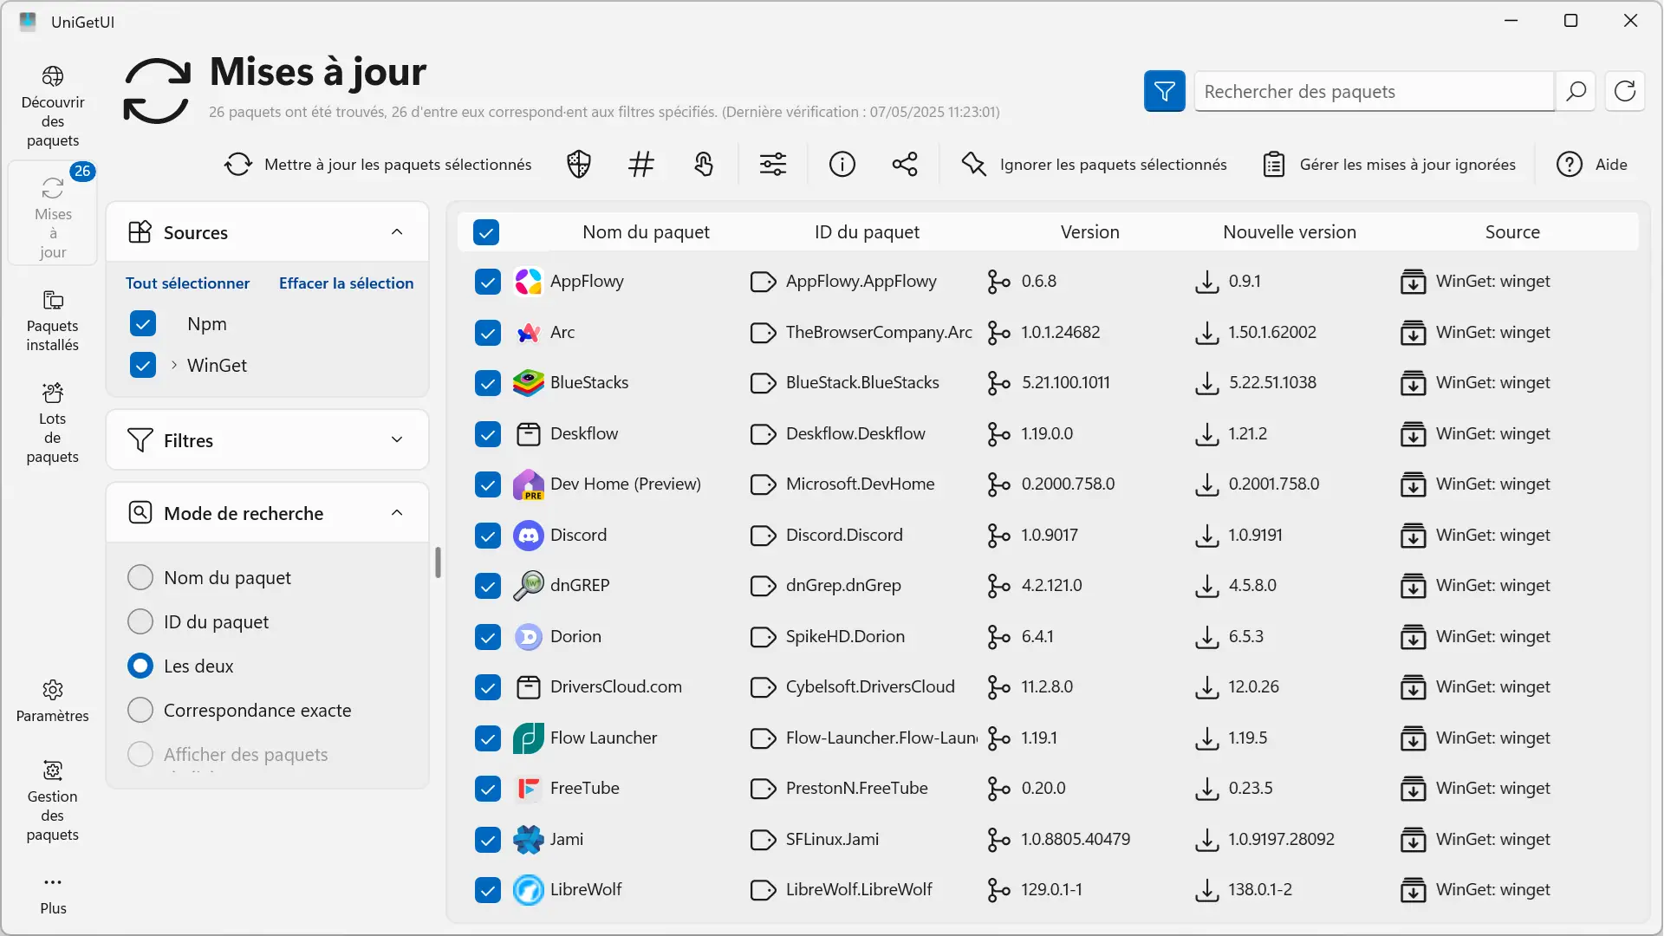Click the BlueStacks app icon
The height and width of the screenshot is (936, 1664).
pyautogui.click(x=529, y=383)
